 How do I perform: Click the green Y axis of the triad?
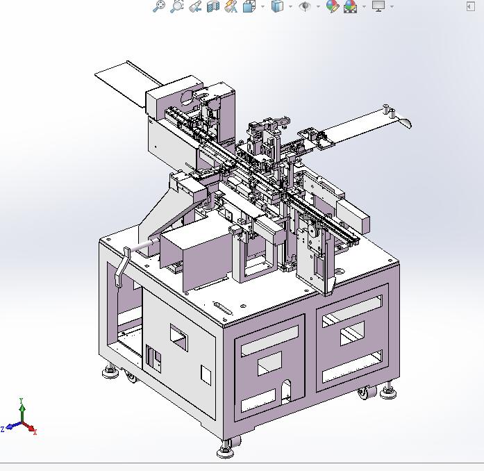(x=22, y=413)
